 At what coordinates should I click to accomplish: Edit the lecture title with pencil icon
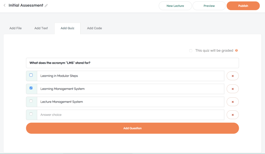[x=46, y=6]
